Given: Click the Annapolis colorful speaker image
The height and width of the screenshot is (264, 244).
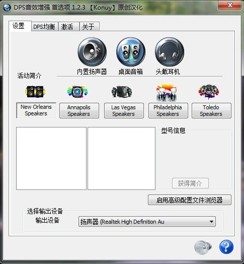Looking at the screenshot, I should (77, 92).
